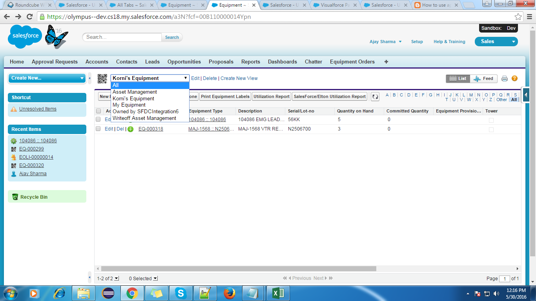
Task: Click the volume speaker tray icon
Action: point(497,293)
